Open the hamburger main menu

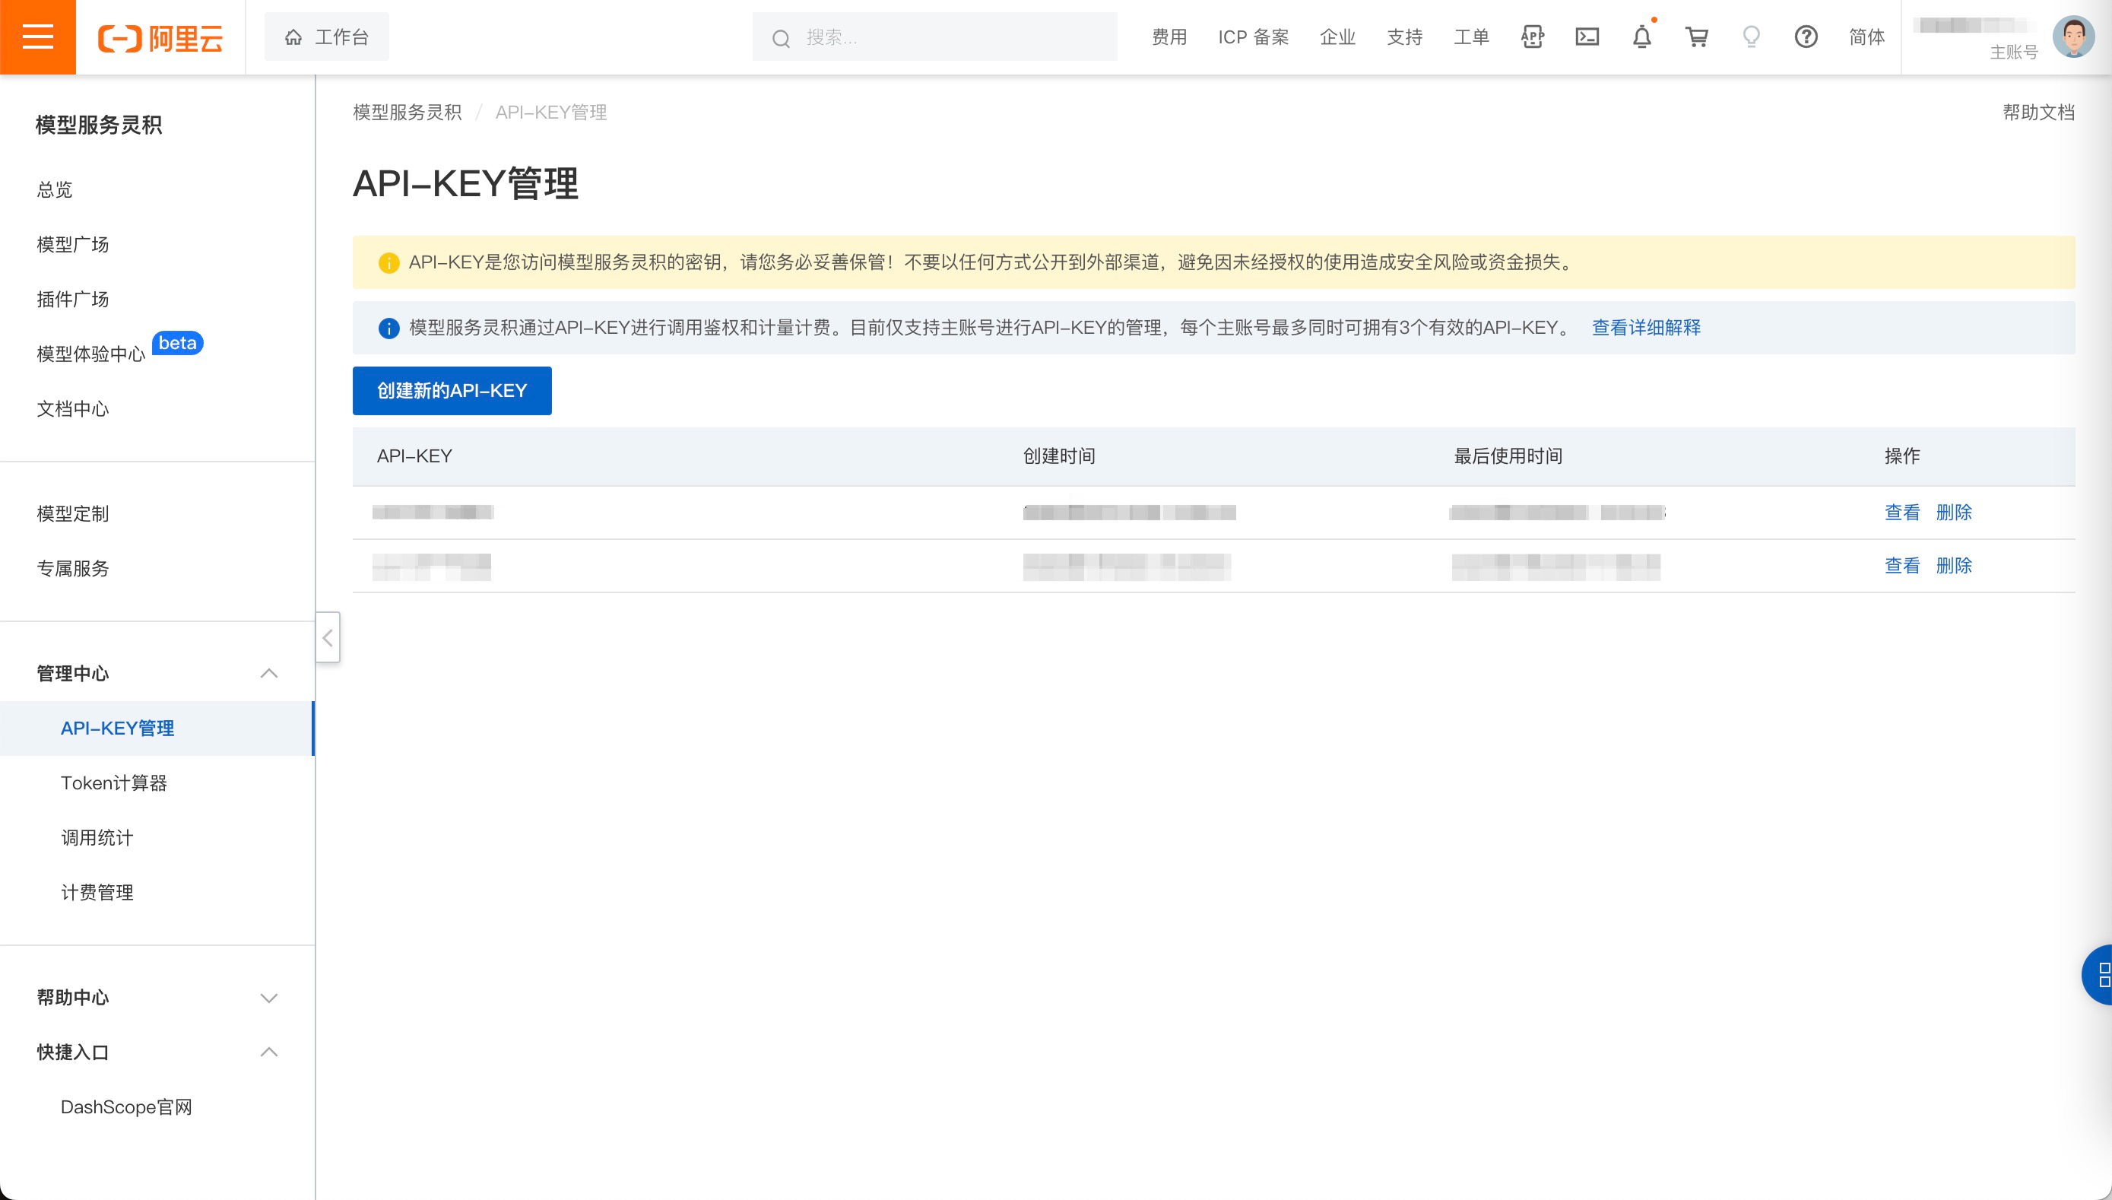coord(37,37)
